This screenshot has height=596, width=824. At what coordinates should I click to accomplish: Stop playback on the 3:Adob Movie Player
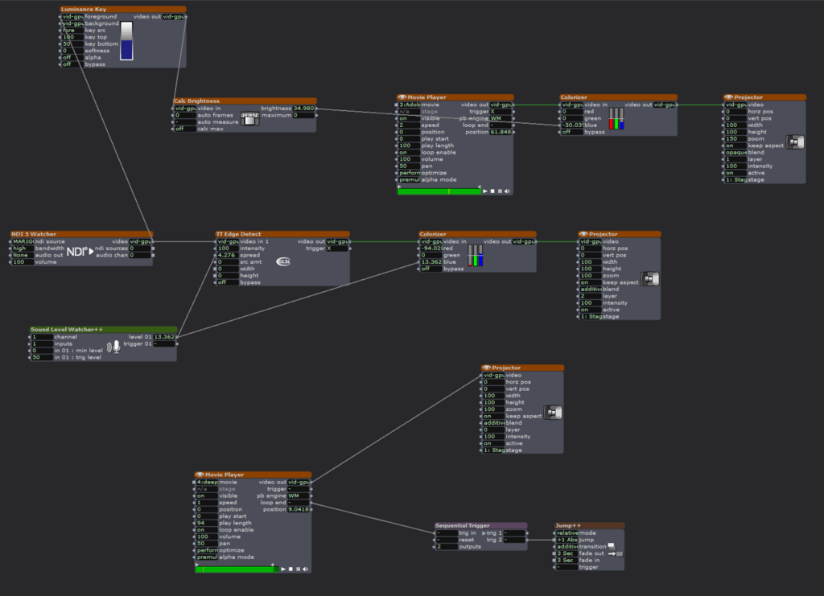[x=492, y=191]
